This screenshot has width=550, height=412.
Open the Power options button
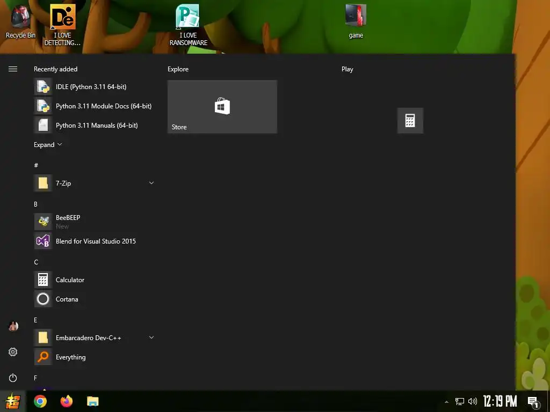(x=13, y=378)
